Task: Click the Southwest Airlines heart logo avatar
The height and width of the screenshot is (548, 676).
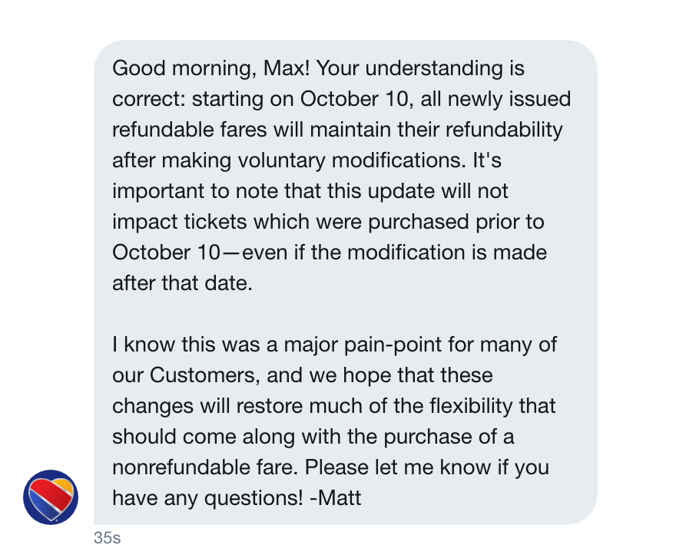Action: pos(50,497)
